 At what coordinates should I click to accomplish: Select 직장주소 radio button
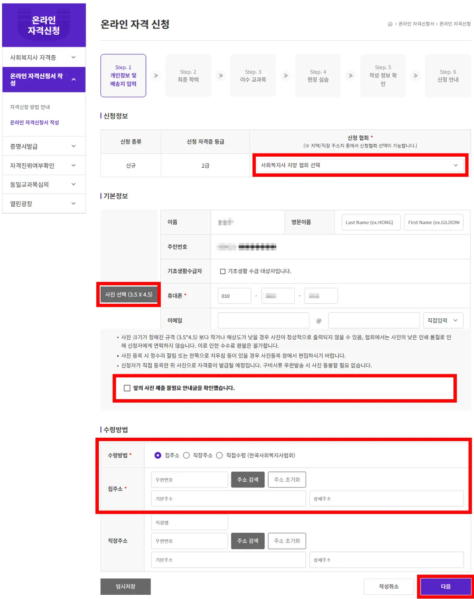tap(187, 455)
